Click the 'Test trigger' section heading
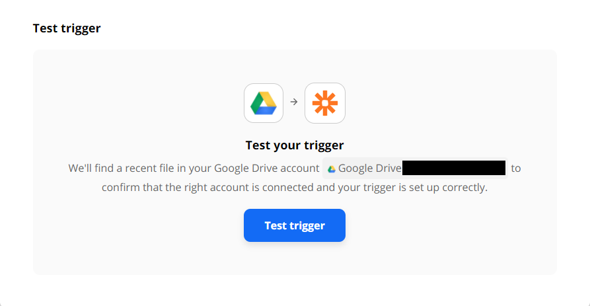Image resolution: width=590 pixels, height=306 pixels. coord(67,28)
